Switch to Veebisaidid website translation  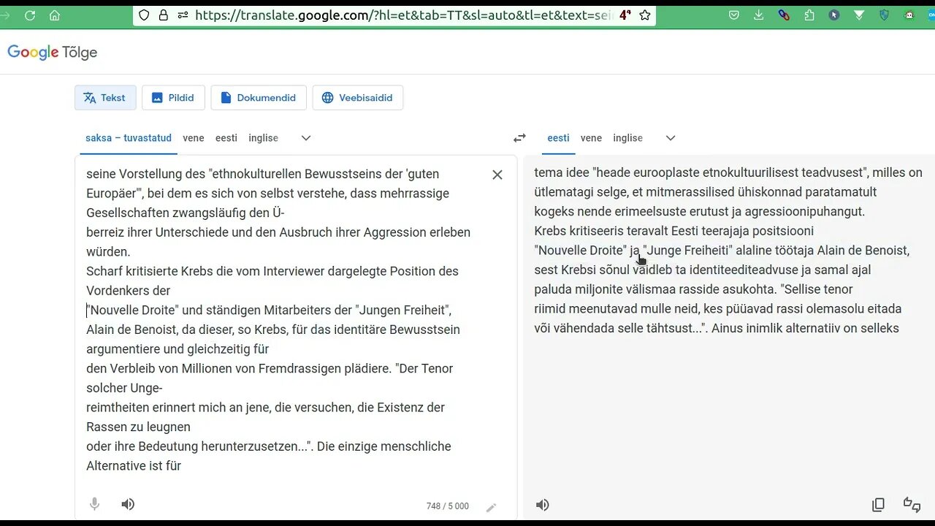click(358, 97)
